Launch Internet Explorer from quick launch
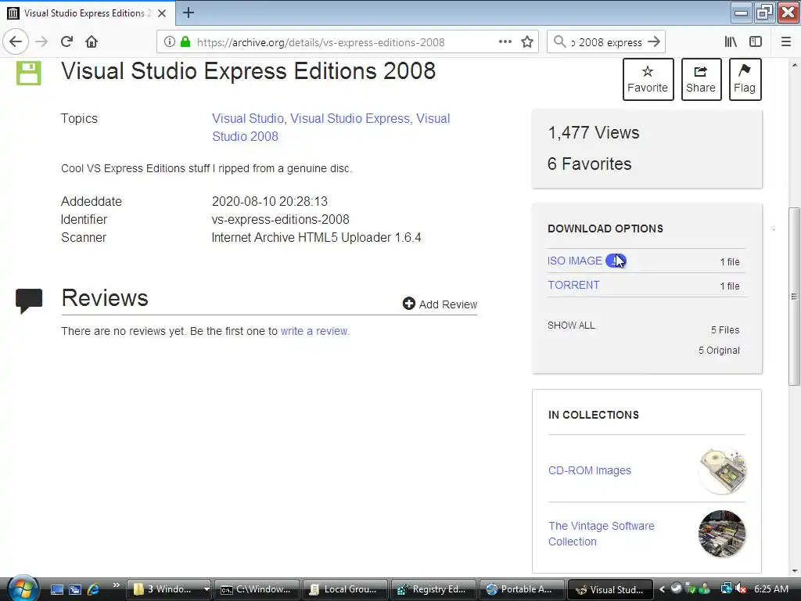The height and width of the screenshot is (601, 801). click(93, 589)
